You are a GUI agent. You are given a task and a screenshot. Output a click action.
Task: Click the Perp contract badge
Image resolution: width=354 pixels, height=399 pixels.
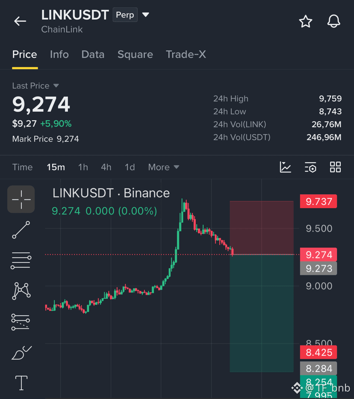click(x=125, y=15)
